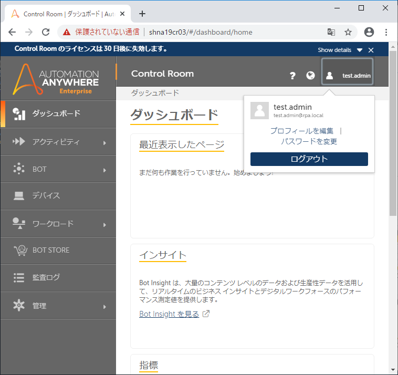This screenshot has width=398, height=375.
Task: Reload the page
Action: pos(46,32)
